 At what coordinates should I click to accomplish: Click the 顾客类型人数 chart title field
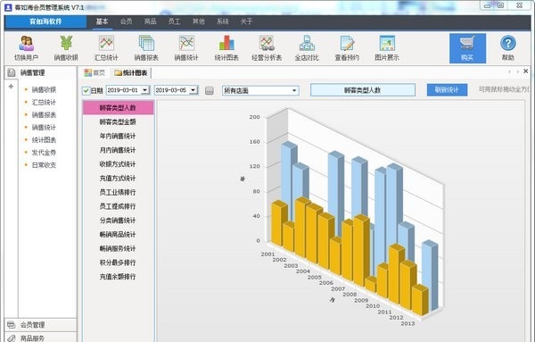(363, 90)
